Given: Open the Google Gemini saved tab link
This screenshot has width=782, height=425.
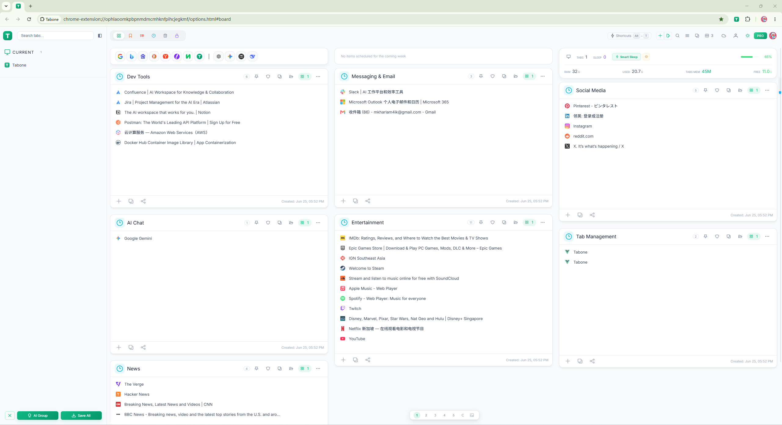Looking at the screenshot, I should click(x=138, y=238).
